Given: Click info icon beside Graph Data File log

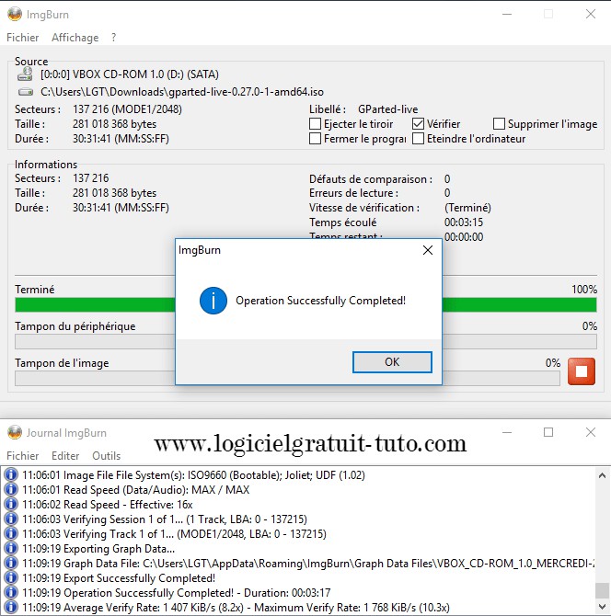Looking at the screenshot, I should (11, 564).
